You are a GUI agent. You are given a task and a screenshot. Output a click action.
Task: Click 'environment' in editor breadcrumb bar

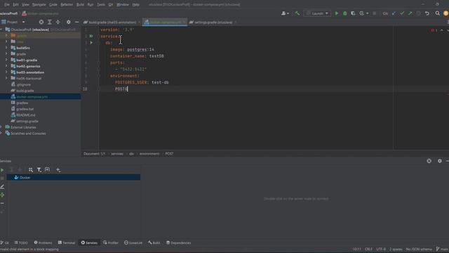coord(149,154)
